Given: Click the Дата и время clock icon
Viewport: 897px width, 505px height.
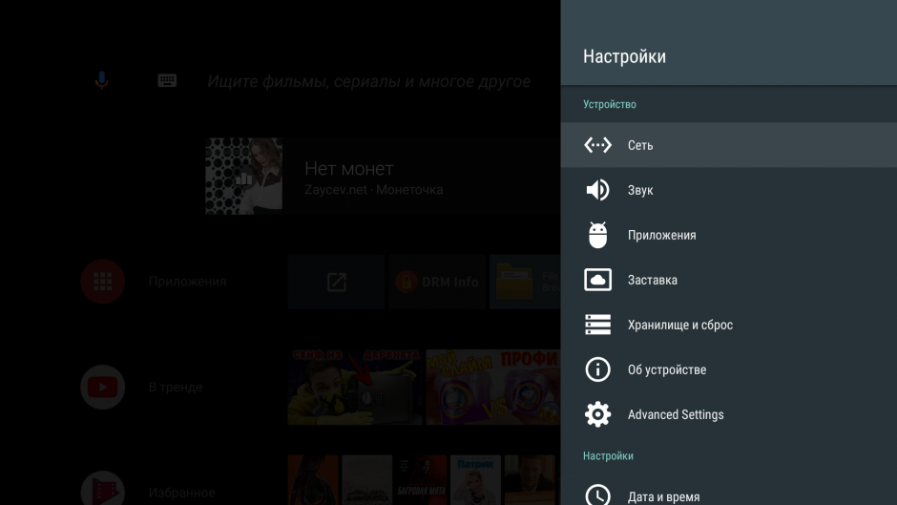Looking at the screenshot, I should click(597, 494).
